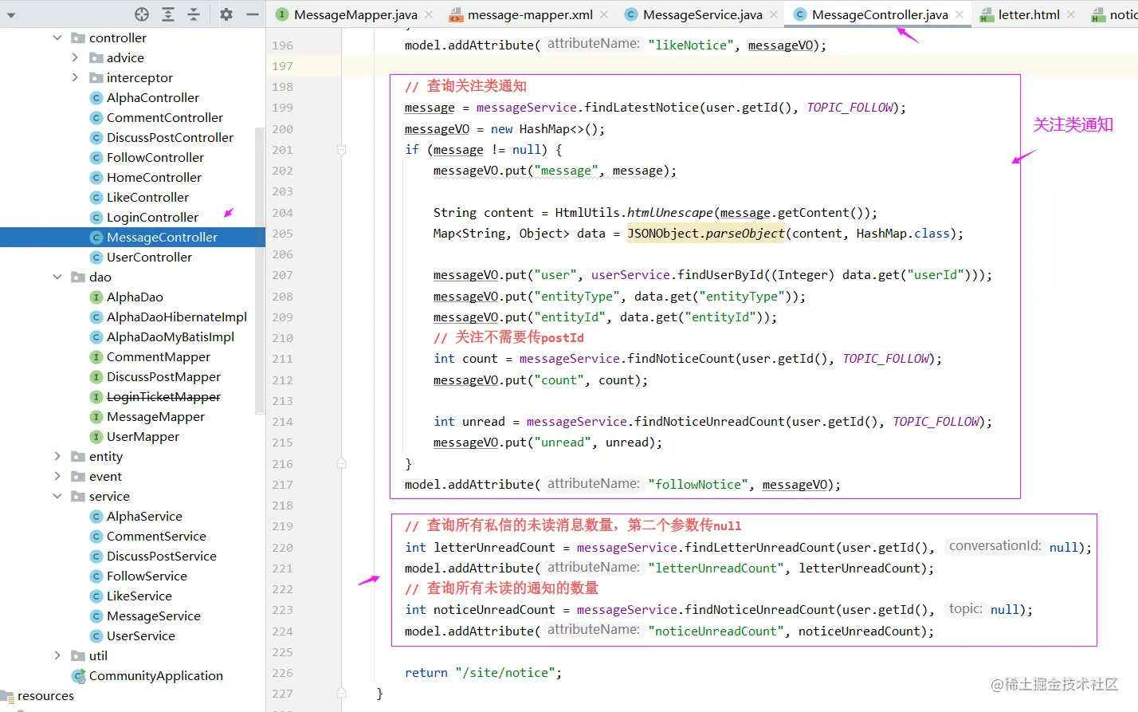This screenshot has width=1138, height=712.
Task: Select the resources folder
Action: [45, 695]
